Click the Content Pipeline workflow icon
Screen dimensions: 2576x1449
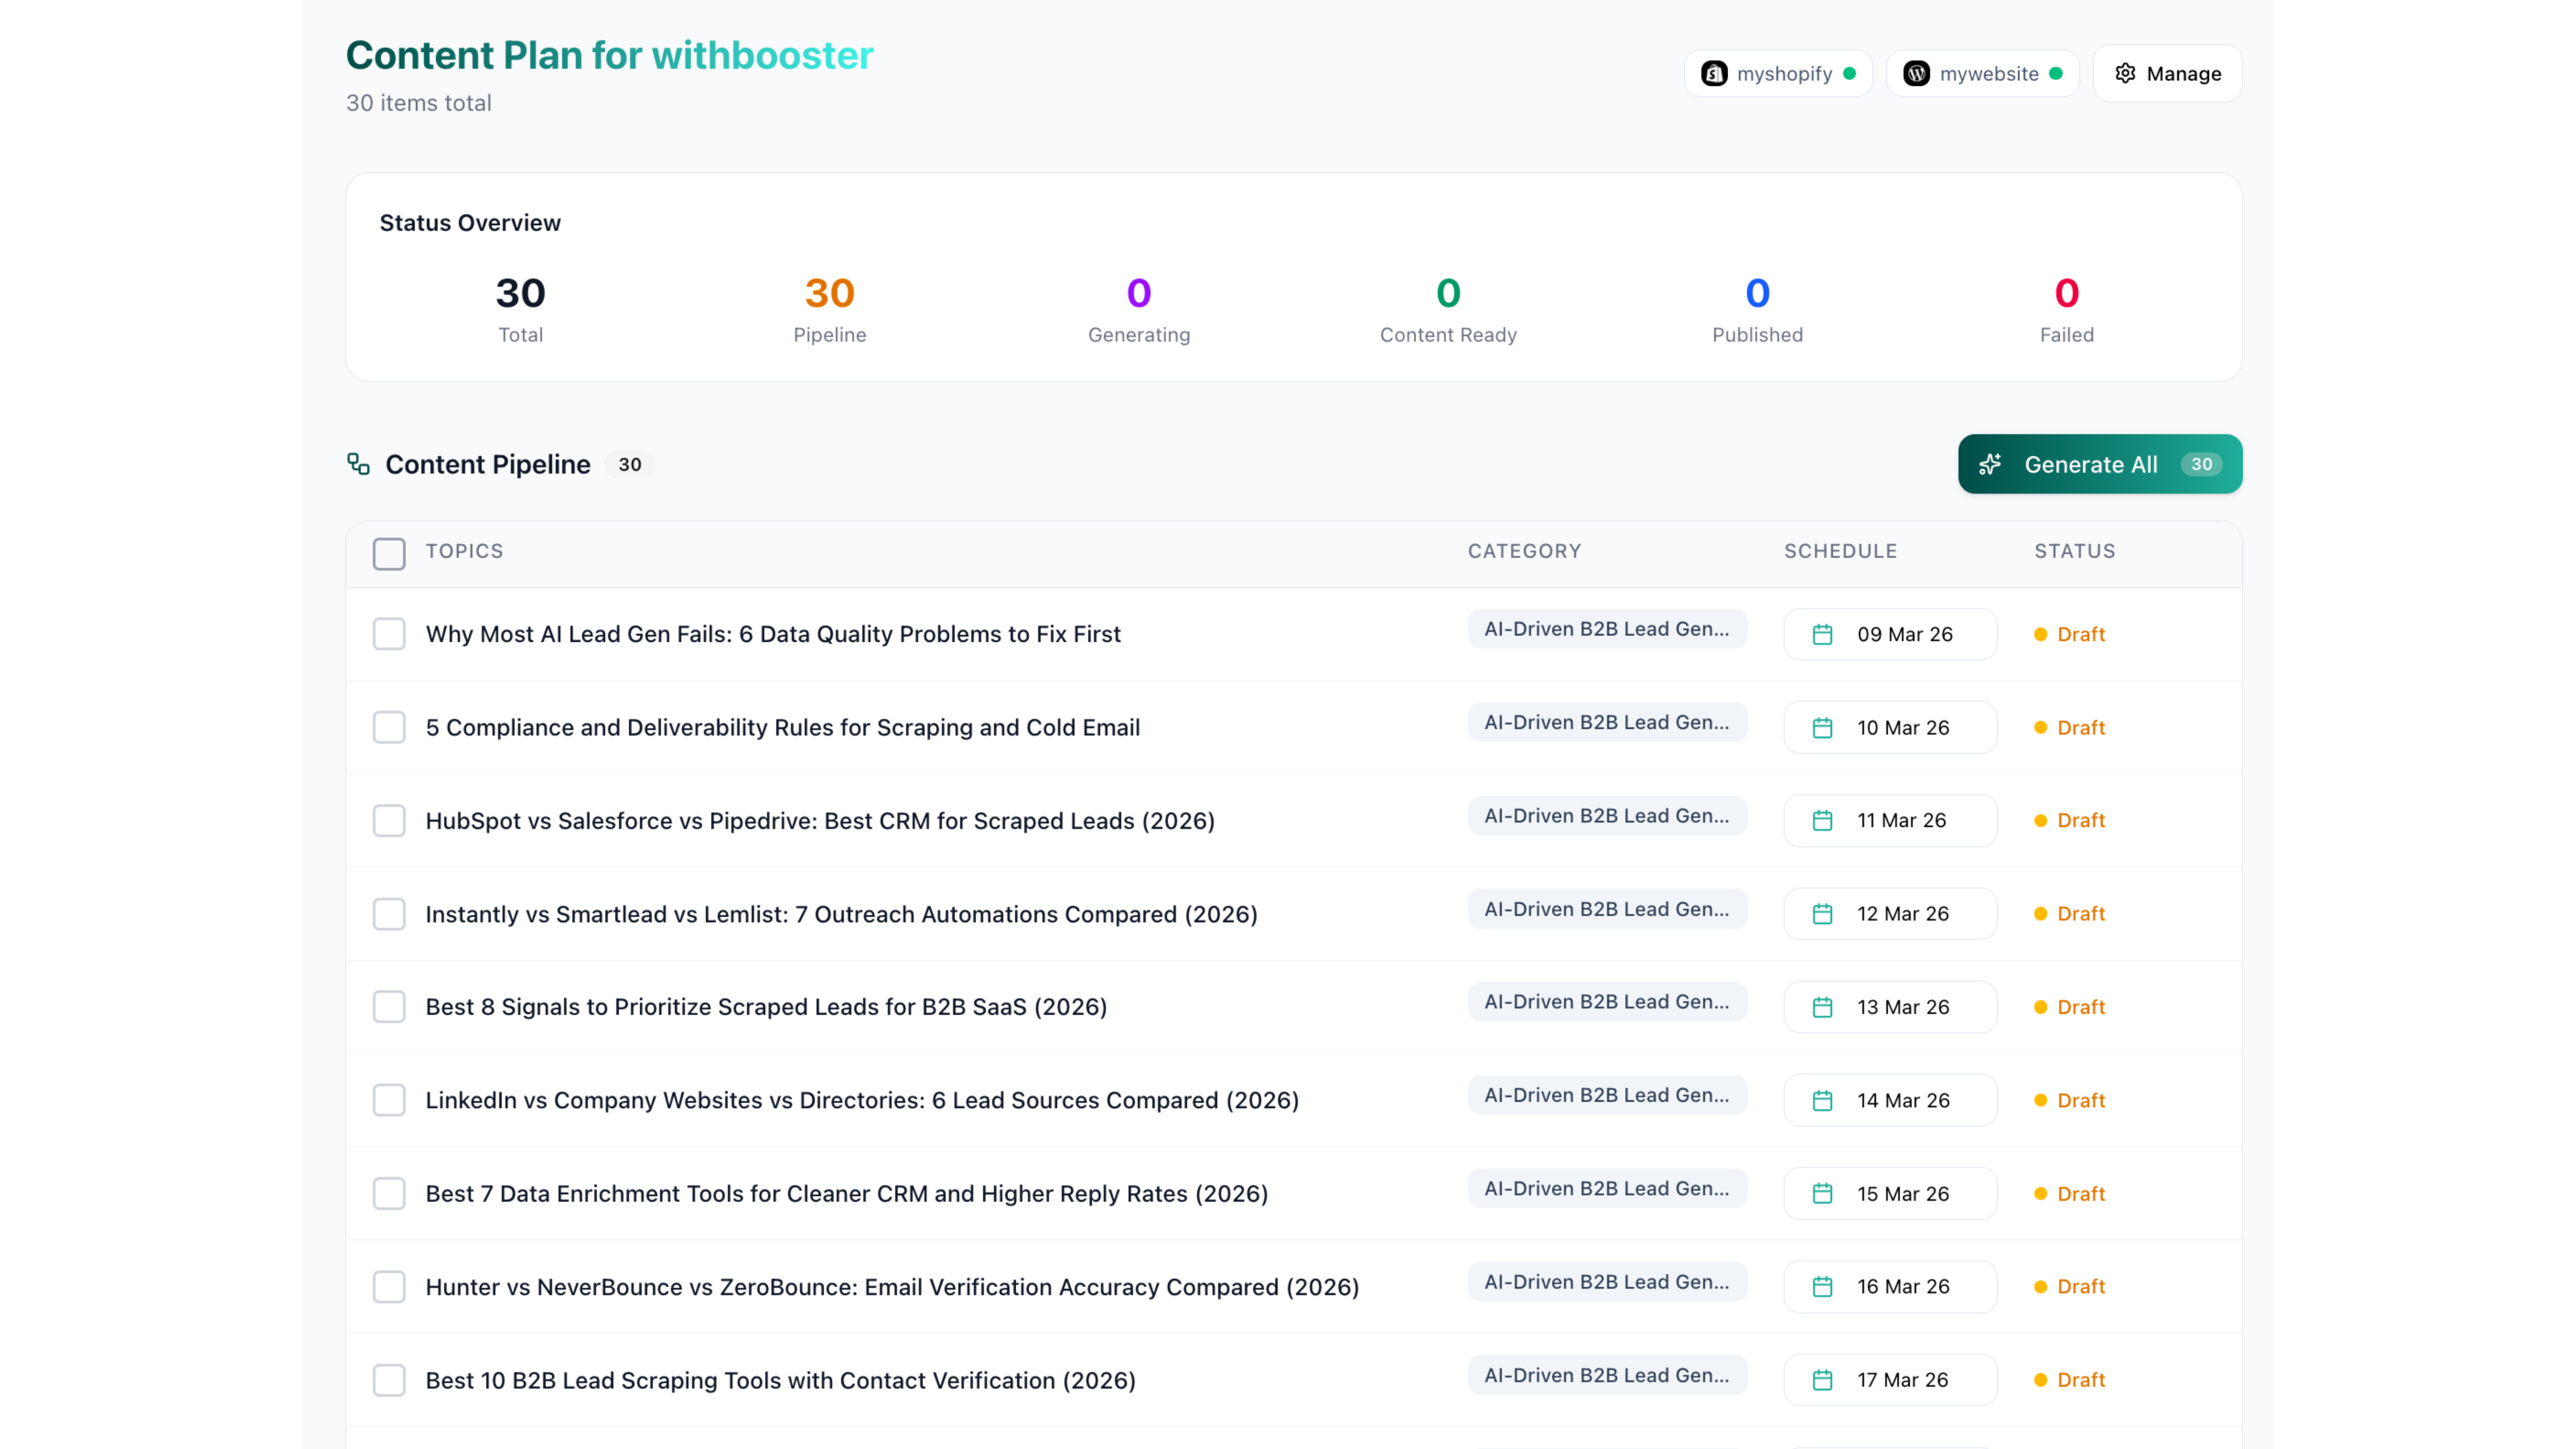[358, 464]
